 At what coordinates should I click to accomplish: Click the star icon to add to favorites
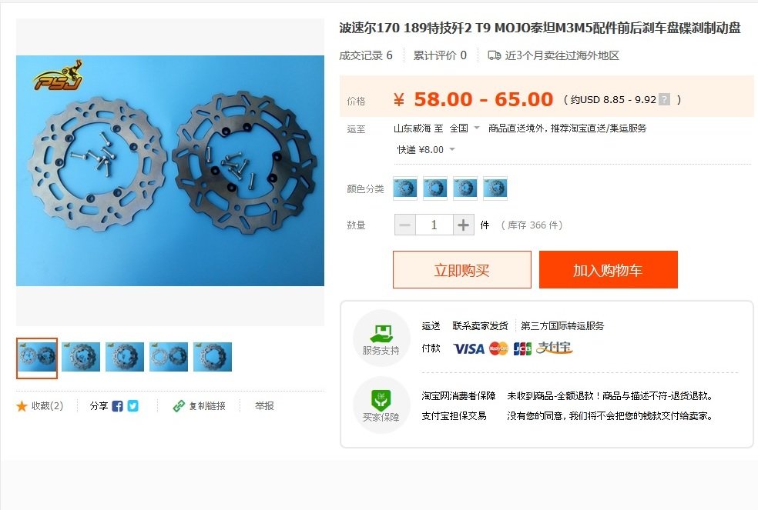tap(22, 406)
